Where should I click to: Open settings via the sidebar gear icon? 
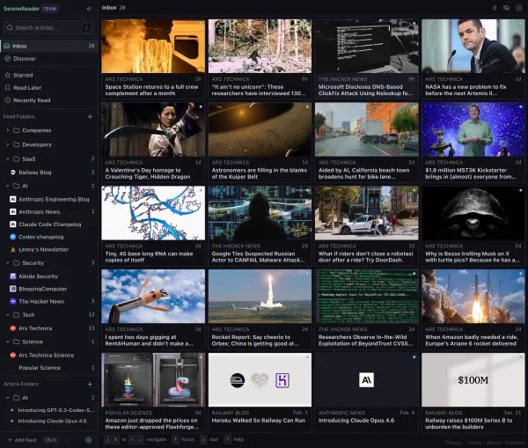tap(89, 439)
